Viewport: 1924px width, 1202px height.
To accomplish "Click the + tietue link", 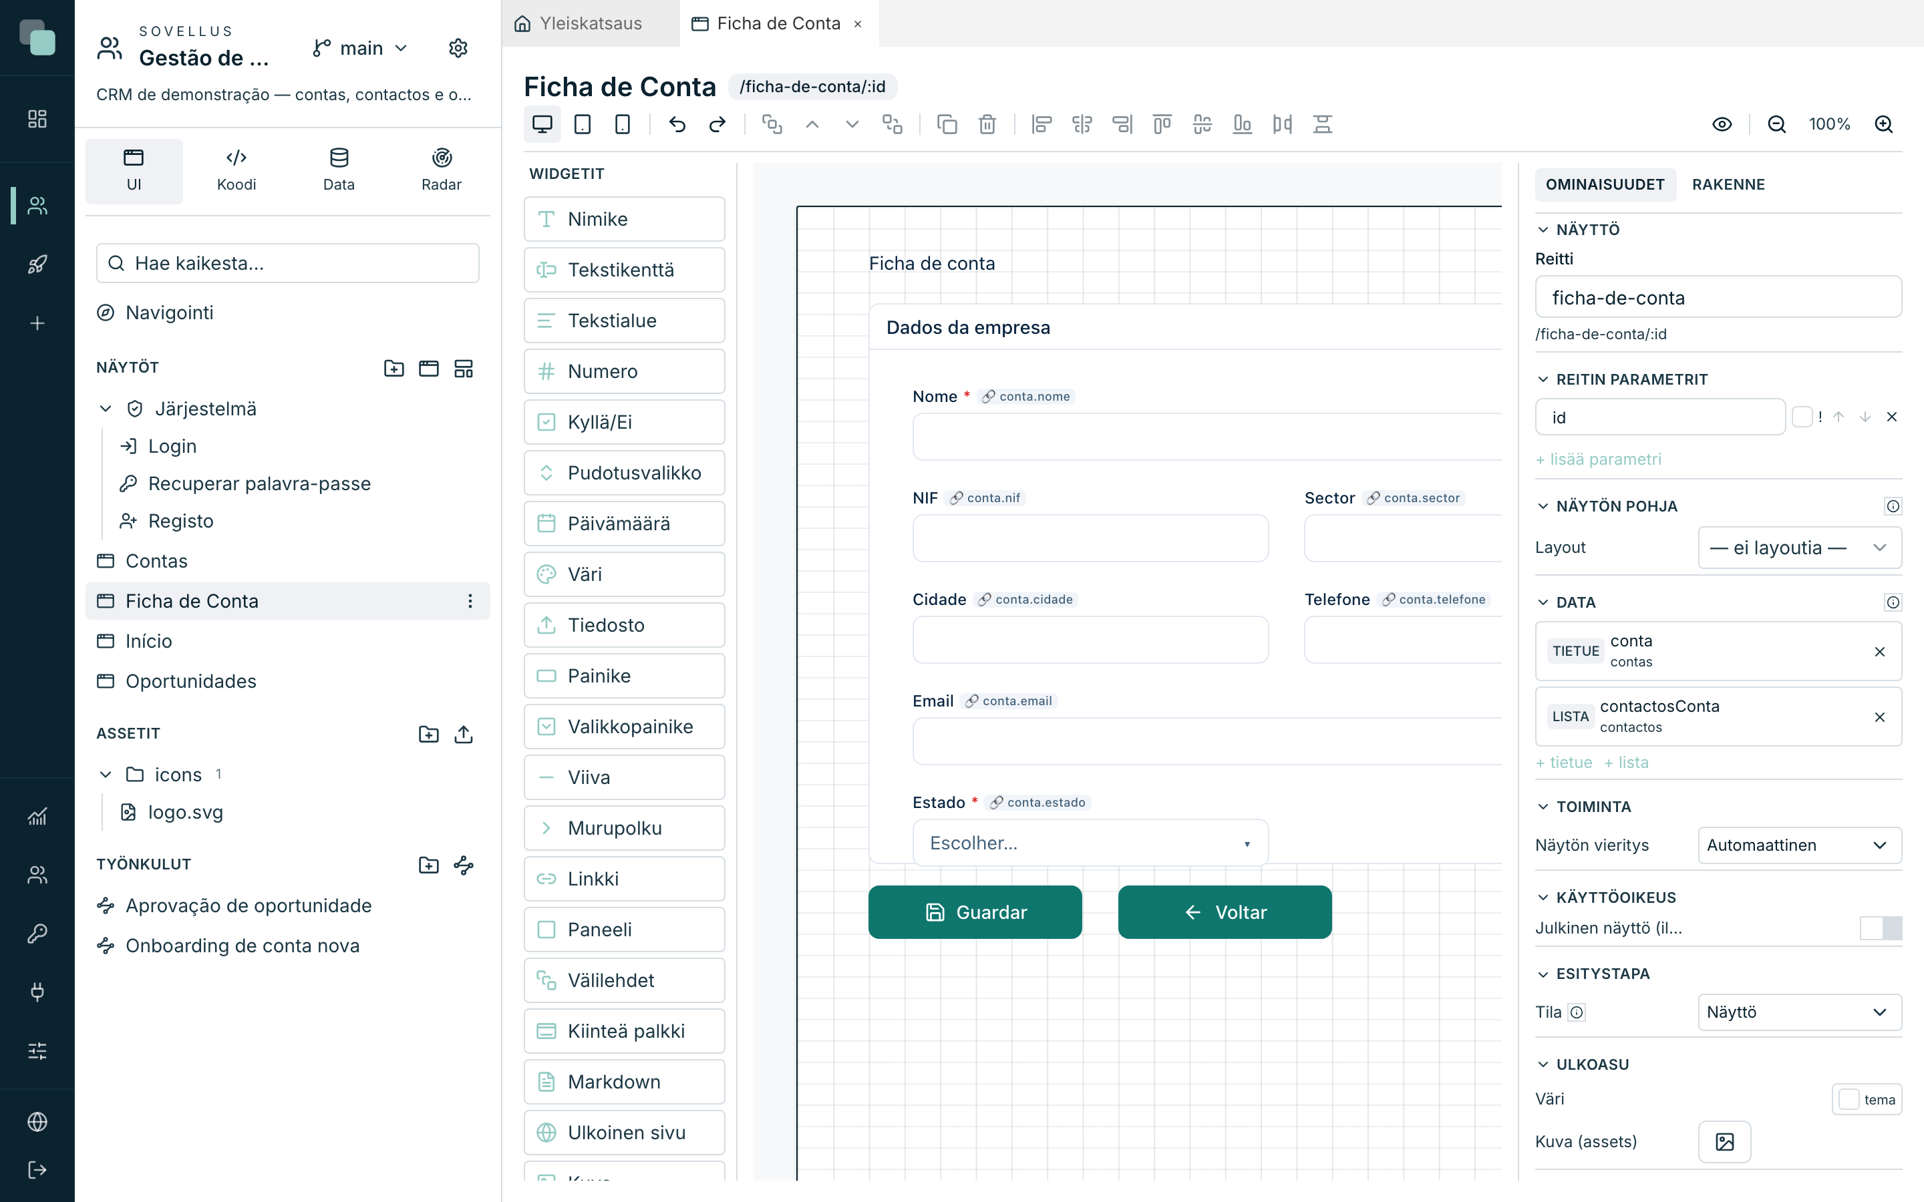I will (1564, 763).
